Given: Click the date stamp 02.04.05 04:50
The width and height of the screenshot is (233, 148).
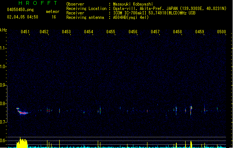Looking at the screenshot, I should tap(23, 17).
